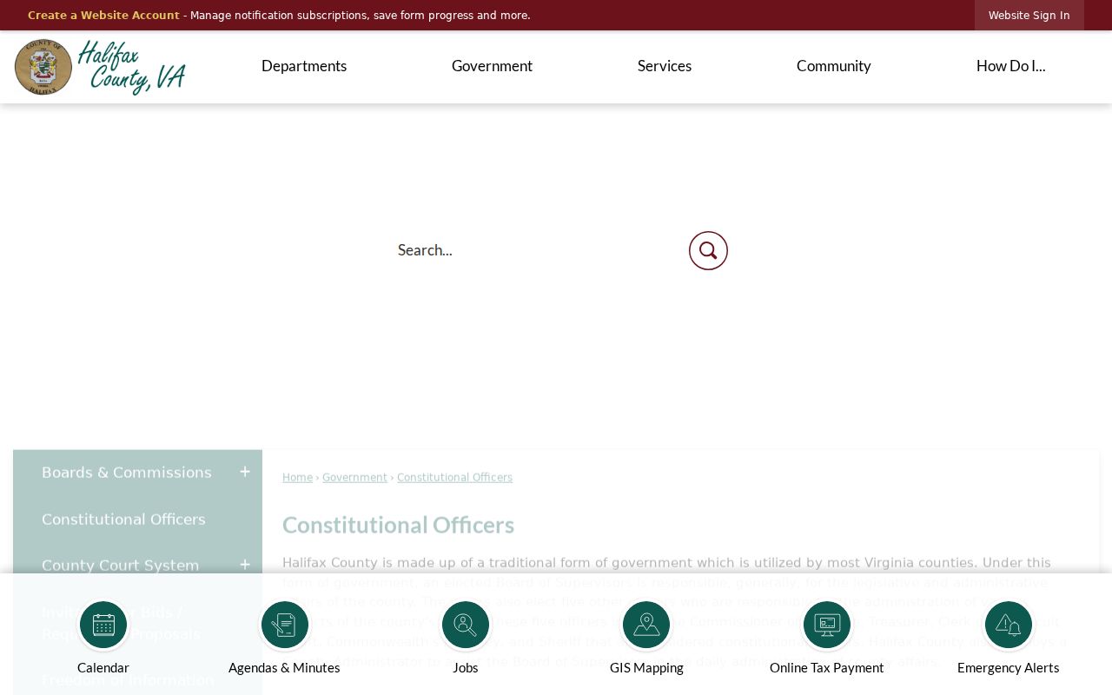
Task: Expand the Boards & Commissions submenu
Action: [245, 472]
